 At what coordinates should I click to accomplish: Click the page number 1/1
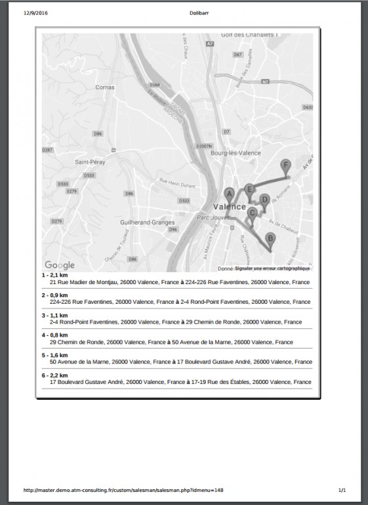pyautogui.click(x=342, y=490)
